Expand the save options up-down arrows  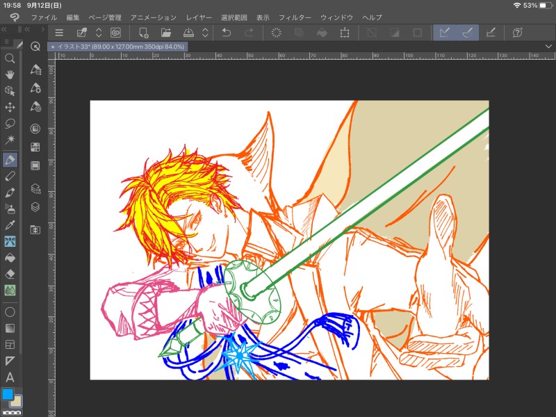205,33
